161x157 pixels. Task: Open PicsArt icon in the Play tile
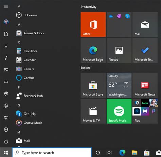click(x=153, y=111)
